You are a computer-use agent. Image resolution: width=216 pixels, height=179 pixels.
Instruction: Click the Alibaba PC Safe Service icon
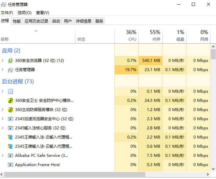click(x=10, y=156)
